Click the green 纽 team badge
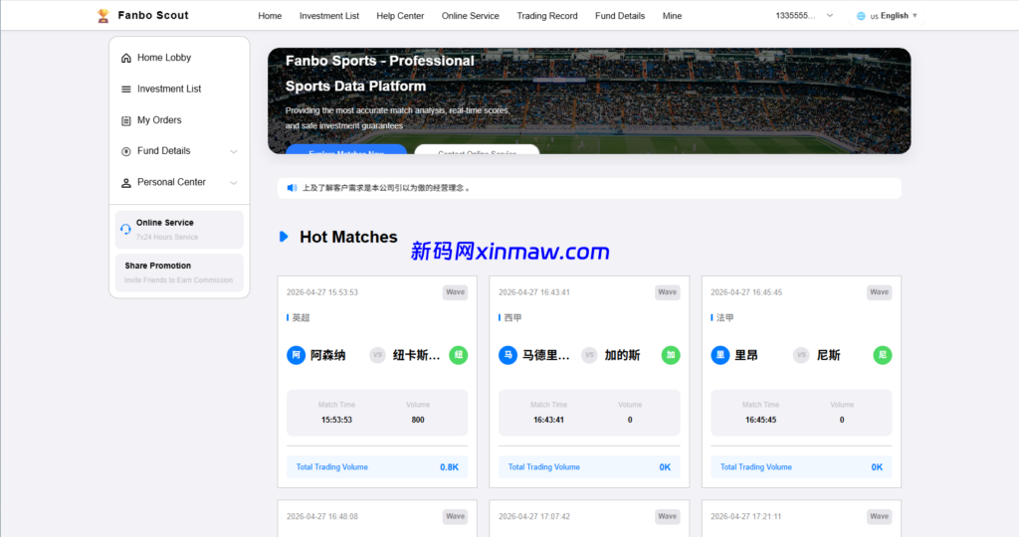1019x537 pixels. coord(458,355)
